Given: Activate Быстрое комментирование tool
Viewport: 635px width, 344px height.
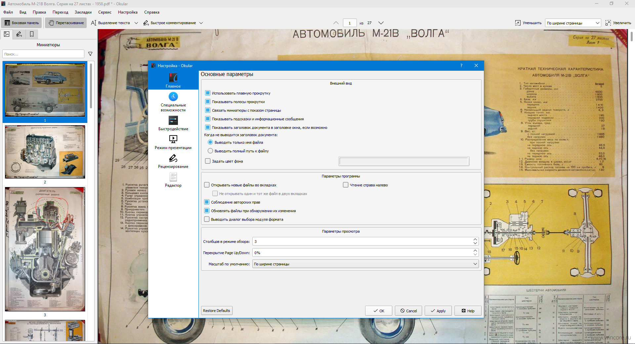Looking at the screenshot, I should pos(170,23).
